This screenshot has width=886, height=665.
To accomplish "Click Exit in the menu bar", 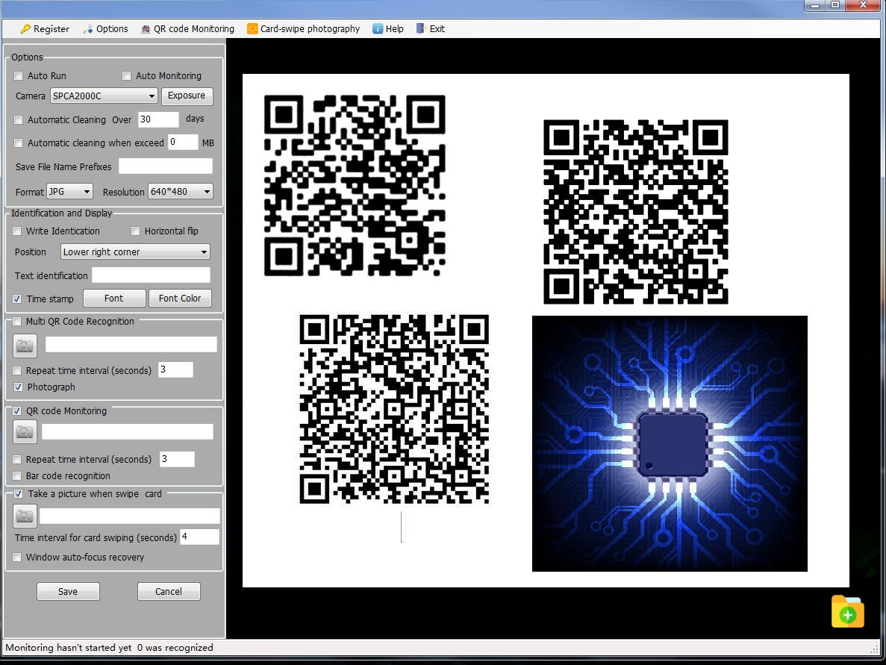I will tap(431, 28).
